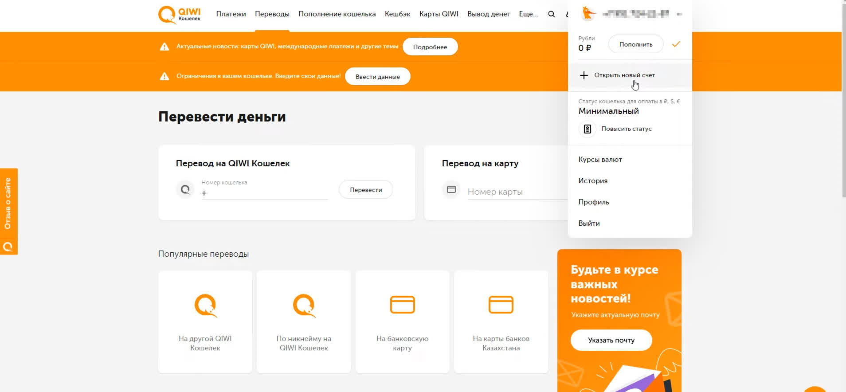Click the Перевод на карту heading
846x392 pixels.
pyautogui.click(x=480, y=164)
